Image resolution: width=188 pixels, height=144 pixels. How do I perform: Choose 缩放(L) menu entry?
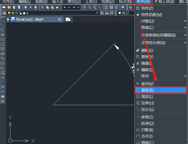pos(161,97)
